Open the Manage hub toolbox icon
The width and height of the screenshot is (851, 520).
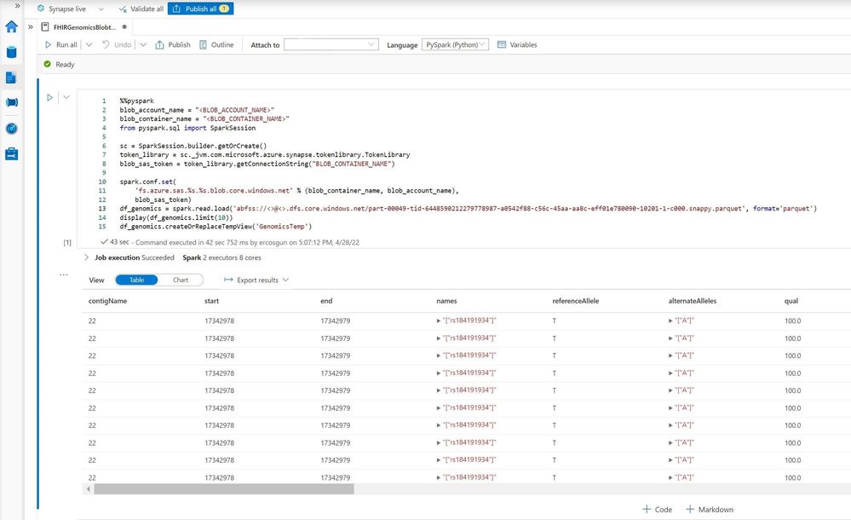[11, 154]
